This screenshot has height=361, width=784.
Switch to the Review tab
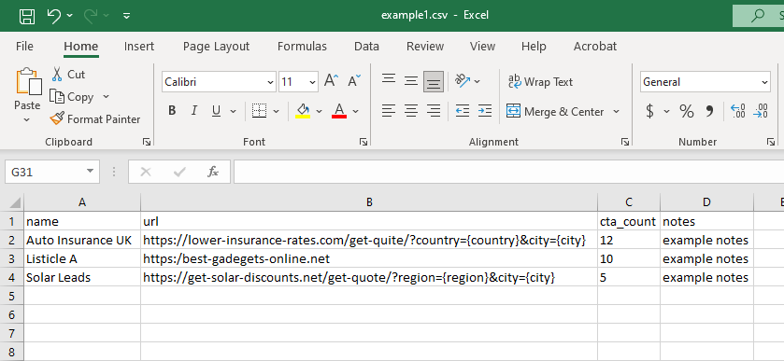coord(425,47)
